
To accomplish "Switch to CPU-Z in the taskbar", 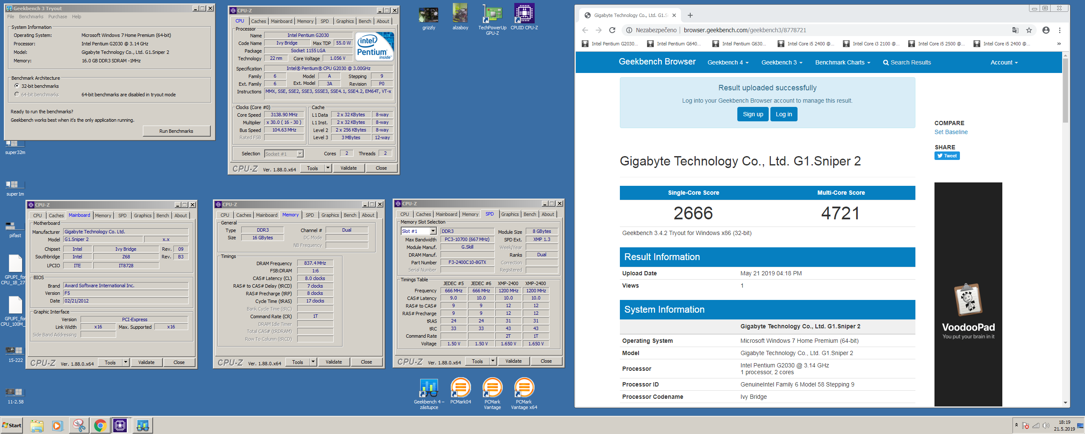I will coord(120,425).
